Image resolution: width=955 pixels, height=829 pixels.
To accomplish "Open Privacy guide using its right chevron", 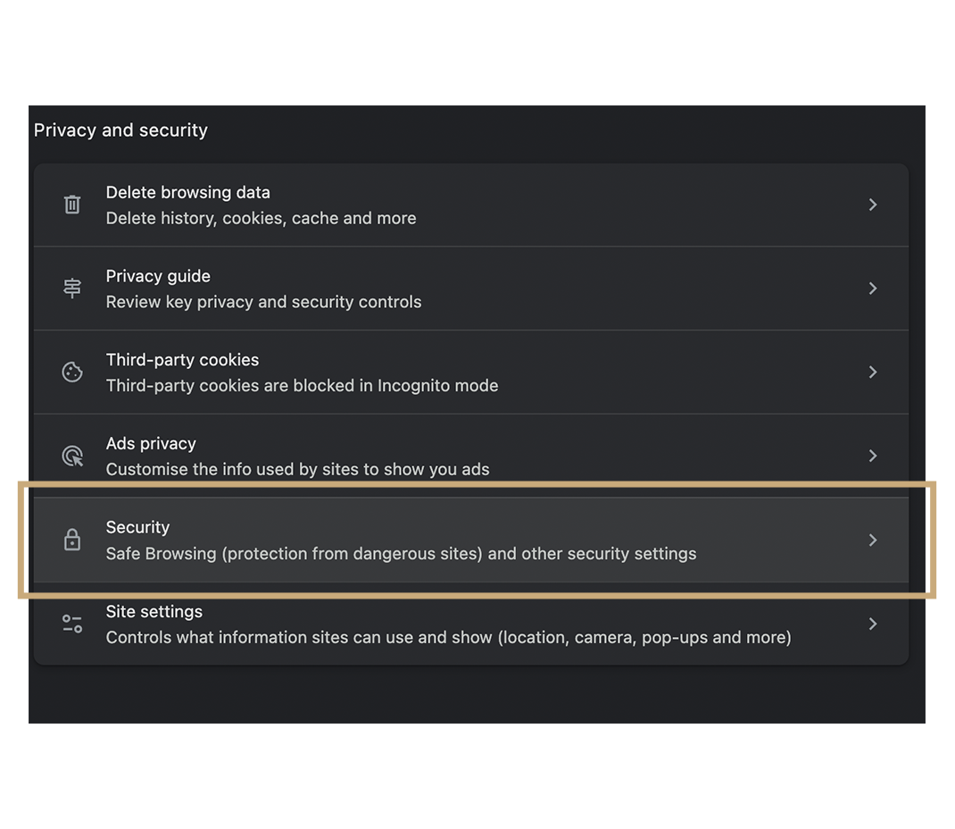I will coord(873,289).
